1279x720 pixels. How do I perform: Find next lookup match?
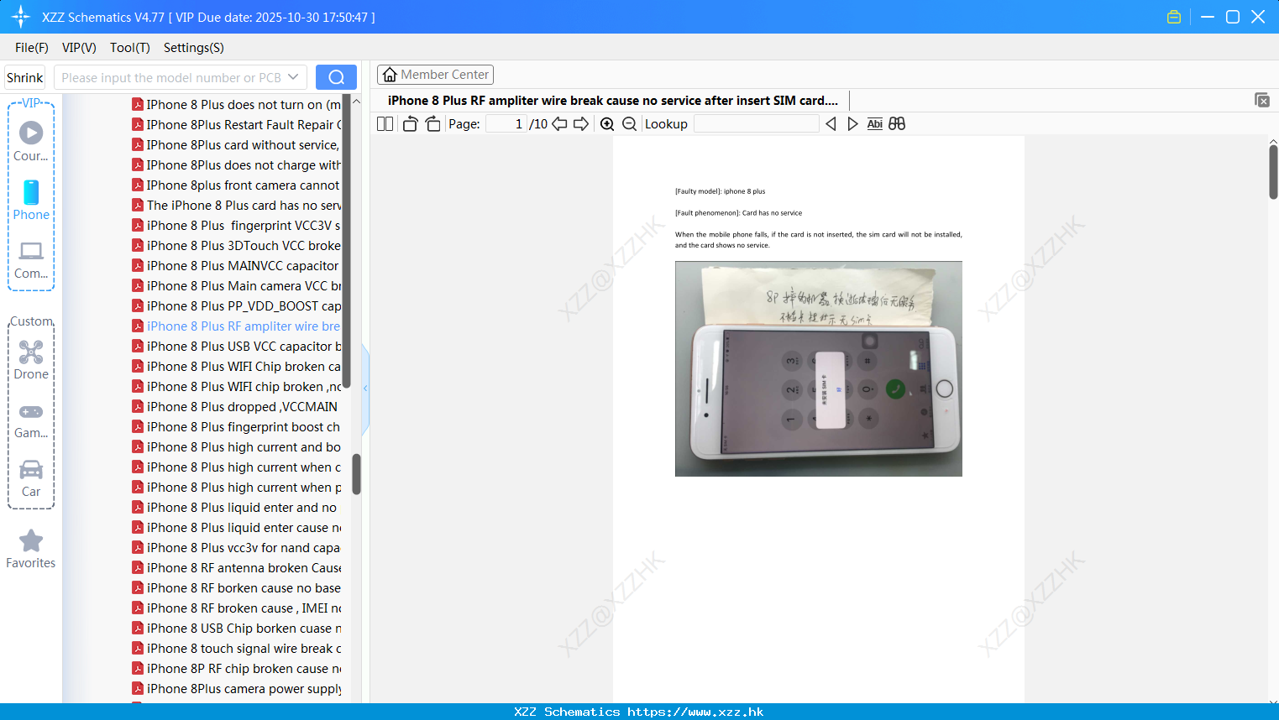(x=852, y=124)
